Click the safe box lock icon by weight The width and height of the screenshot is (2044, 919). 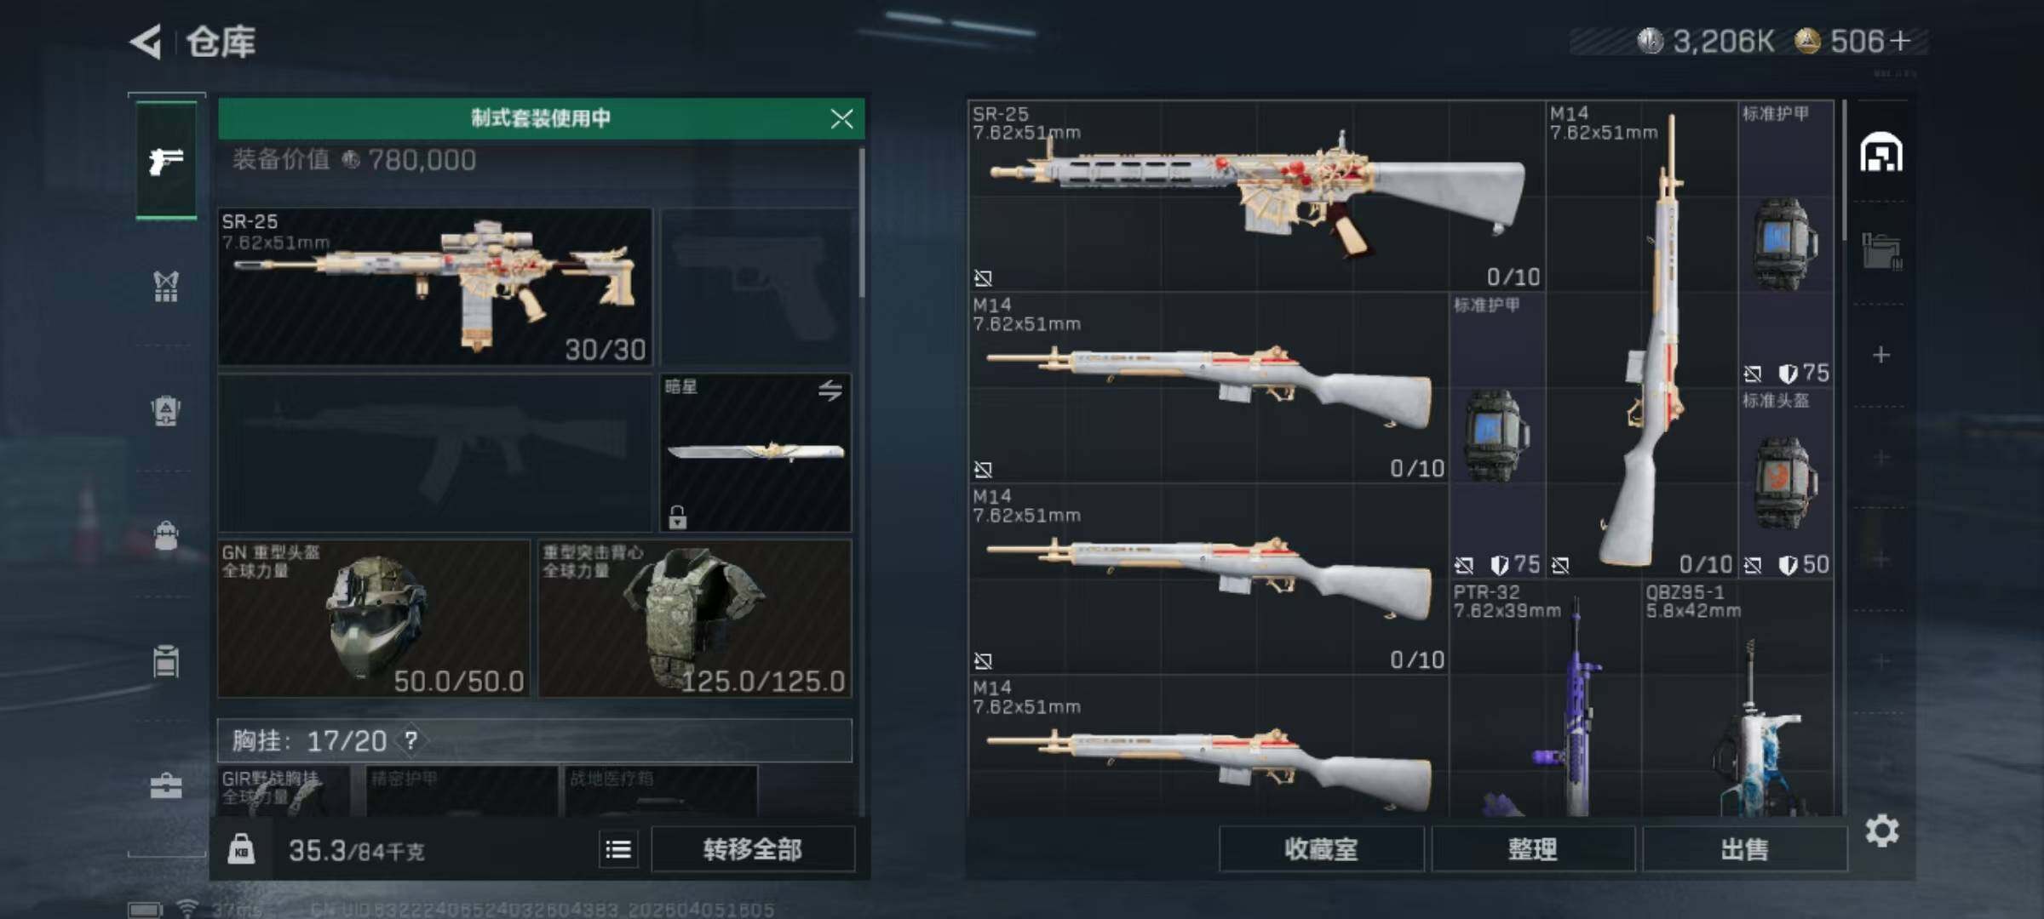coord(241,849)
